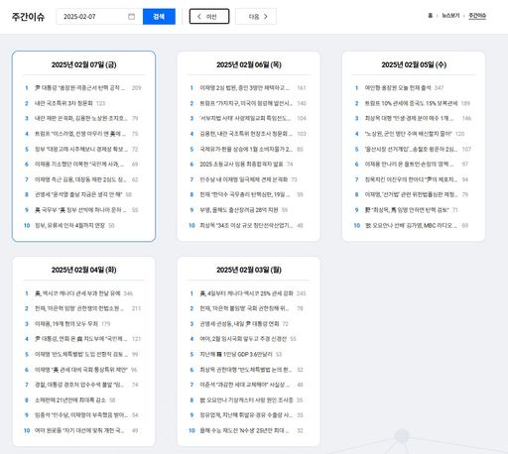Open issue 5 about 1인당 GDP 3.6만달러
Image resolution: width=508 pixels, height=454 pixels.
point(236,354)
